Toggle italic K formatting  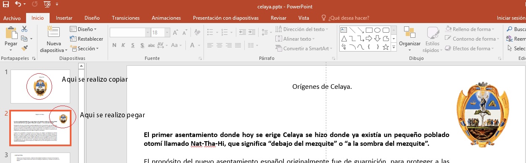[x=123, y=45]
